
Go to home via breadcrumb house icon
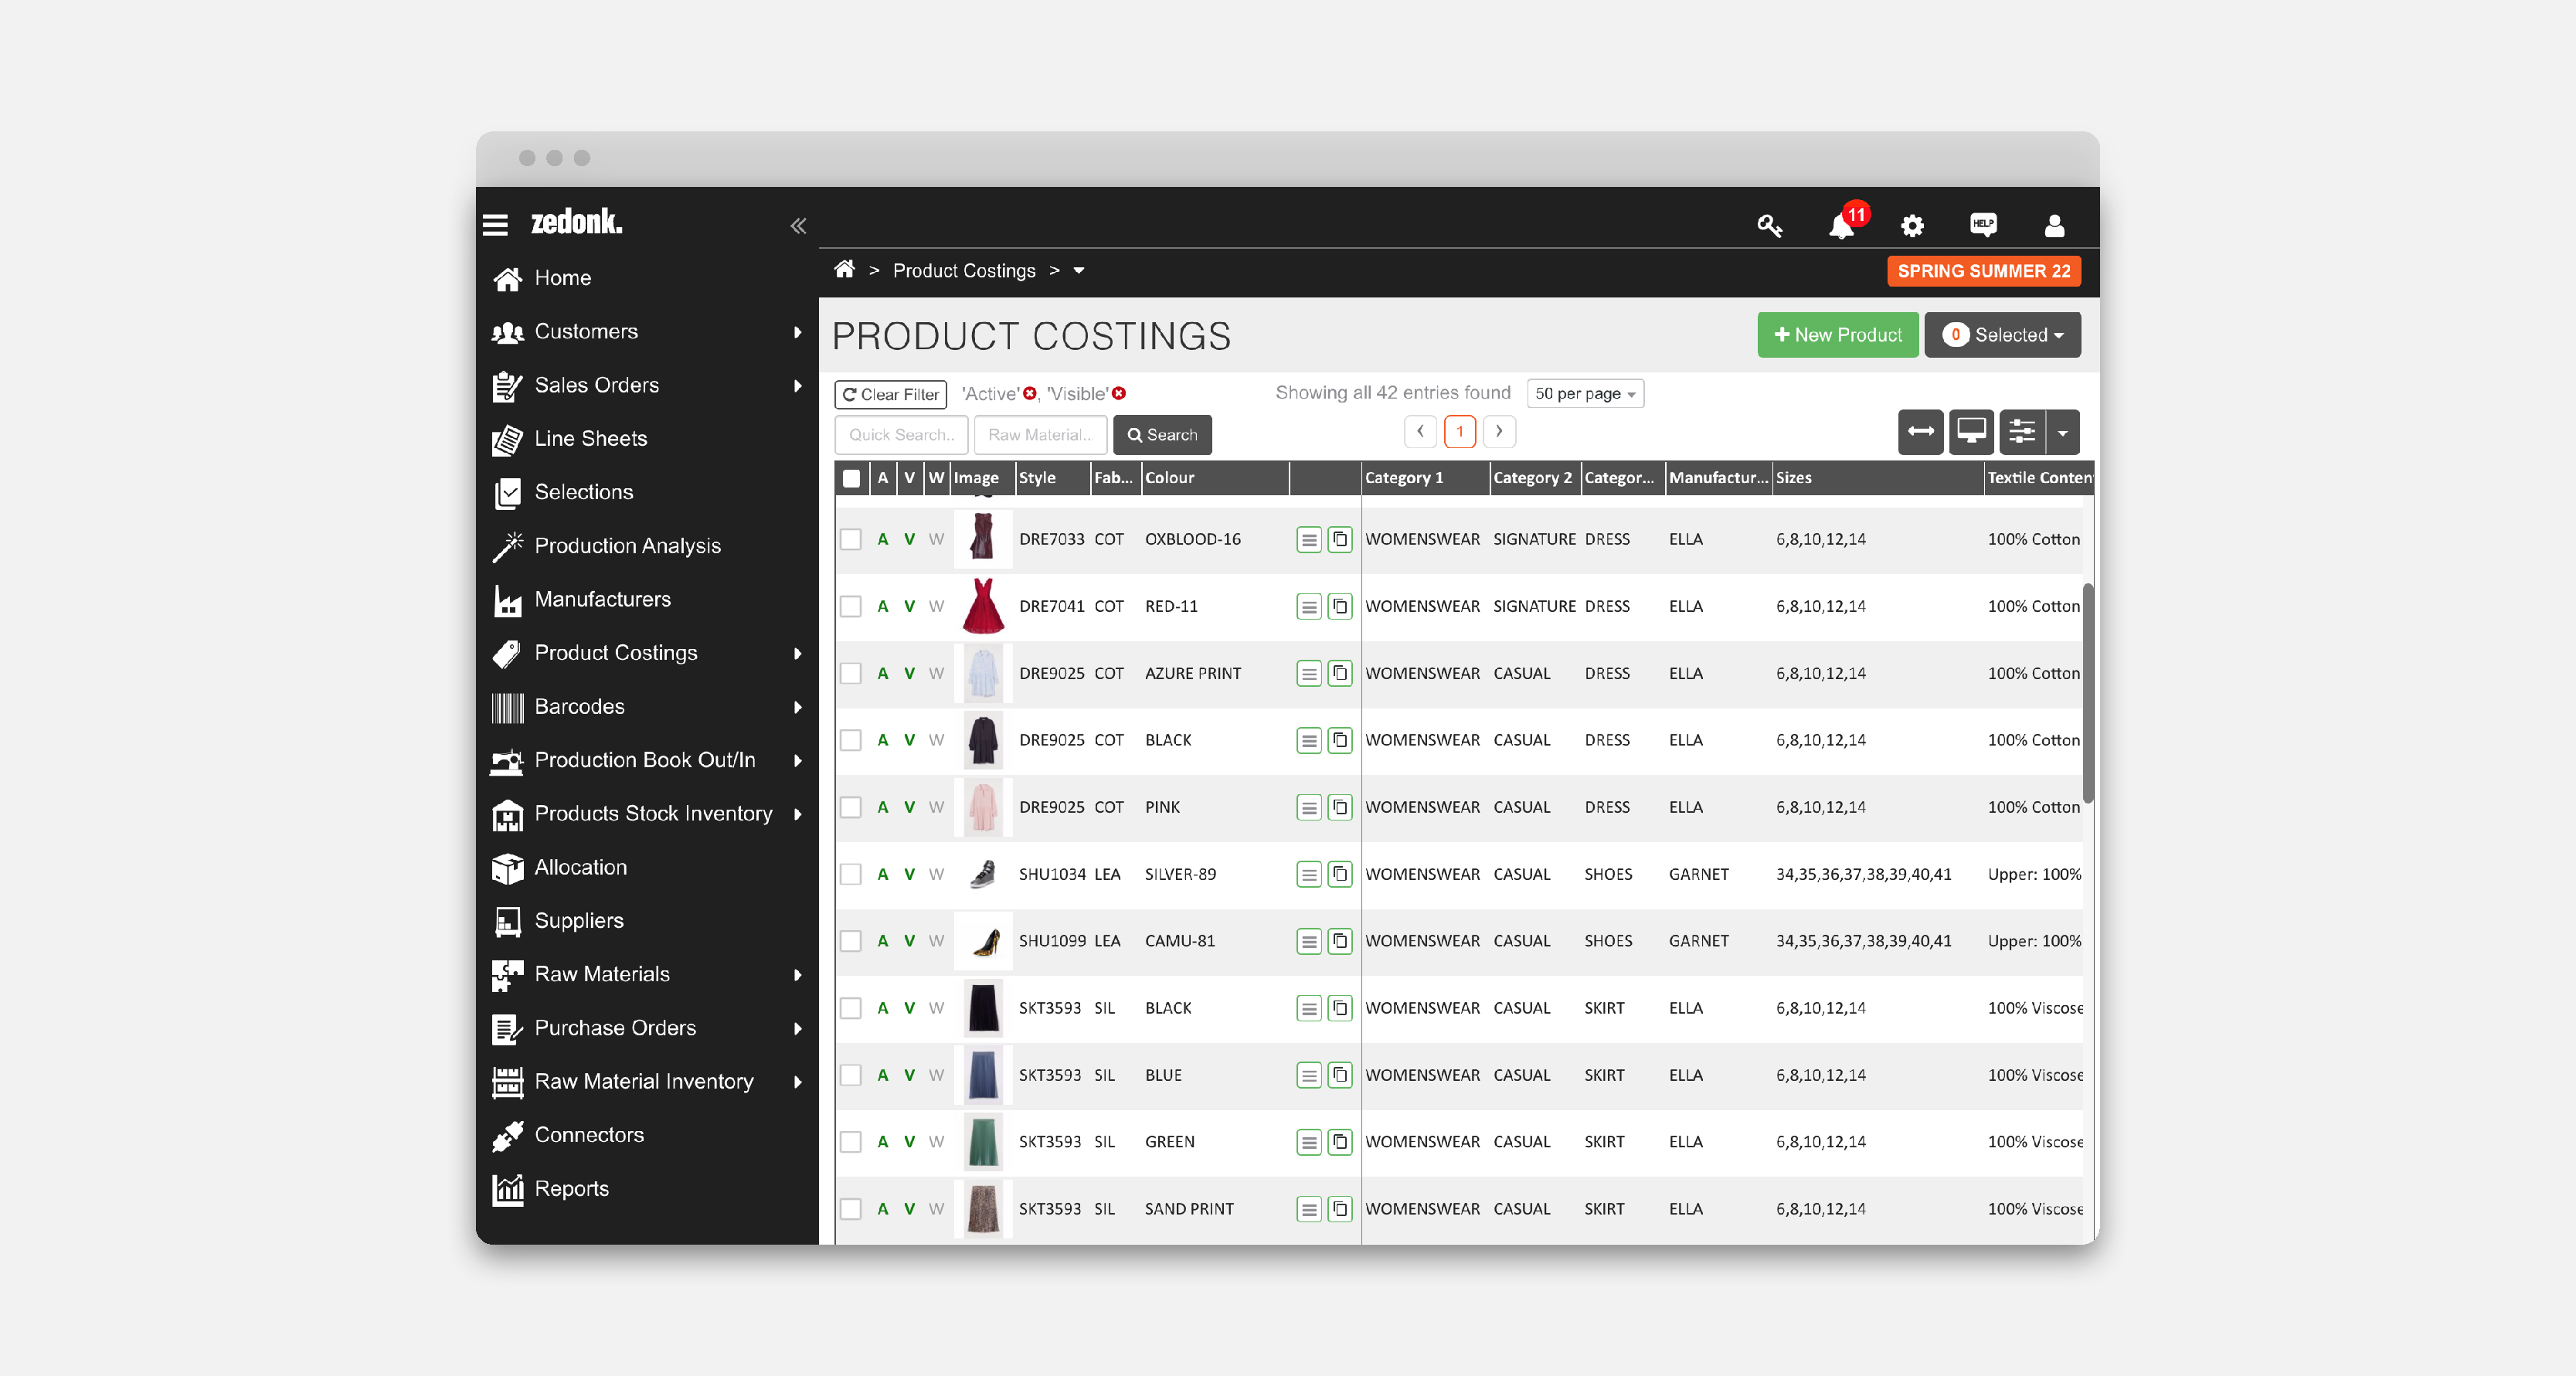(x=845, y=269)
